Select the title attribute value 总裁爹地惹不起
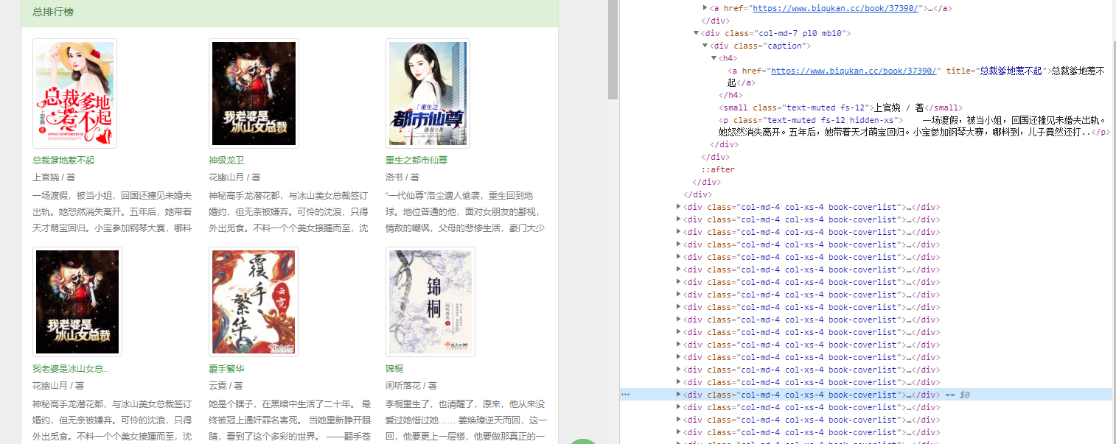Screen dimensions: 1116x444 [1010, 71]
